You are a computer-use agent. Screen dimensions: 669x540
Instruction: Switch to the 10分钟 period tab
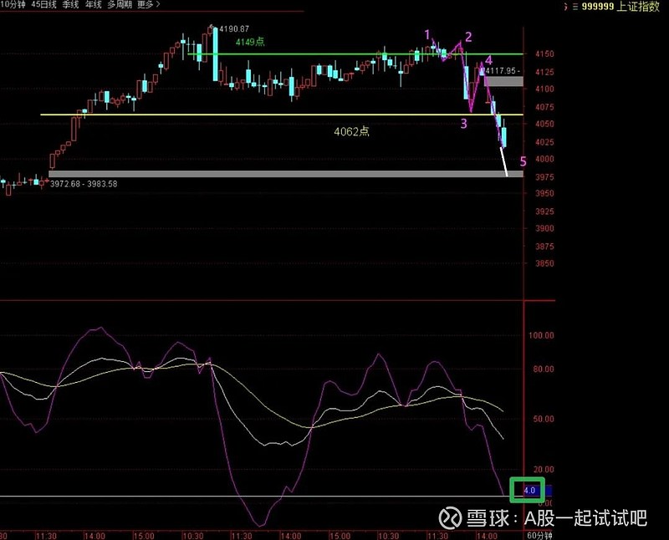click(13, 5)
